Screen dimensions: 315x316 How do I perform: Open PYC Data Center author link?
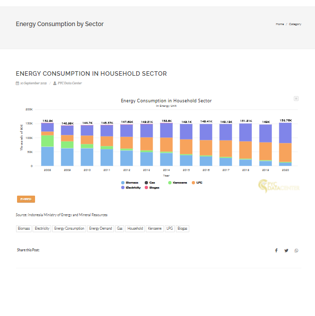(x=70, y=83)
